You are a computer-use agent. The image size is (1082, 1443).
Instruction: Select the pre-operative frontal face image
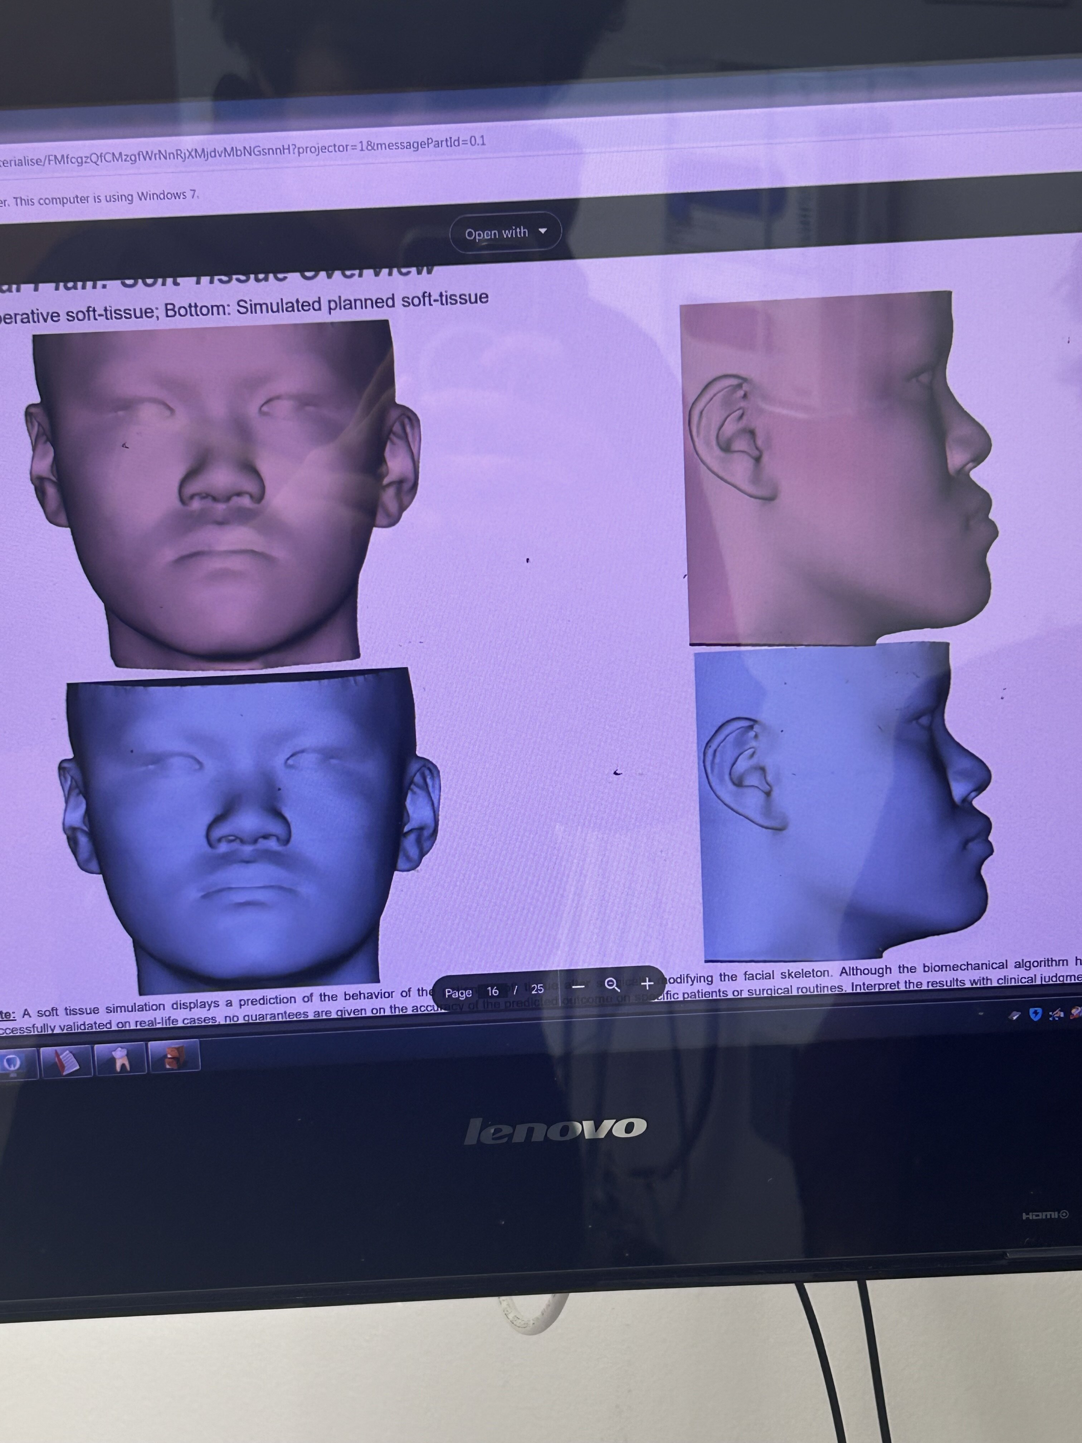(x=222, y=496)
